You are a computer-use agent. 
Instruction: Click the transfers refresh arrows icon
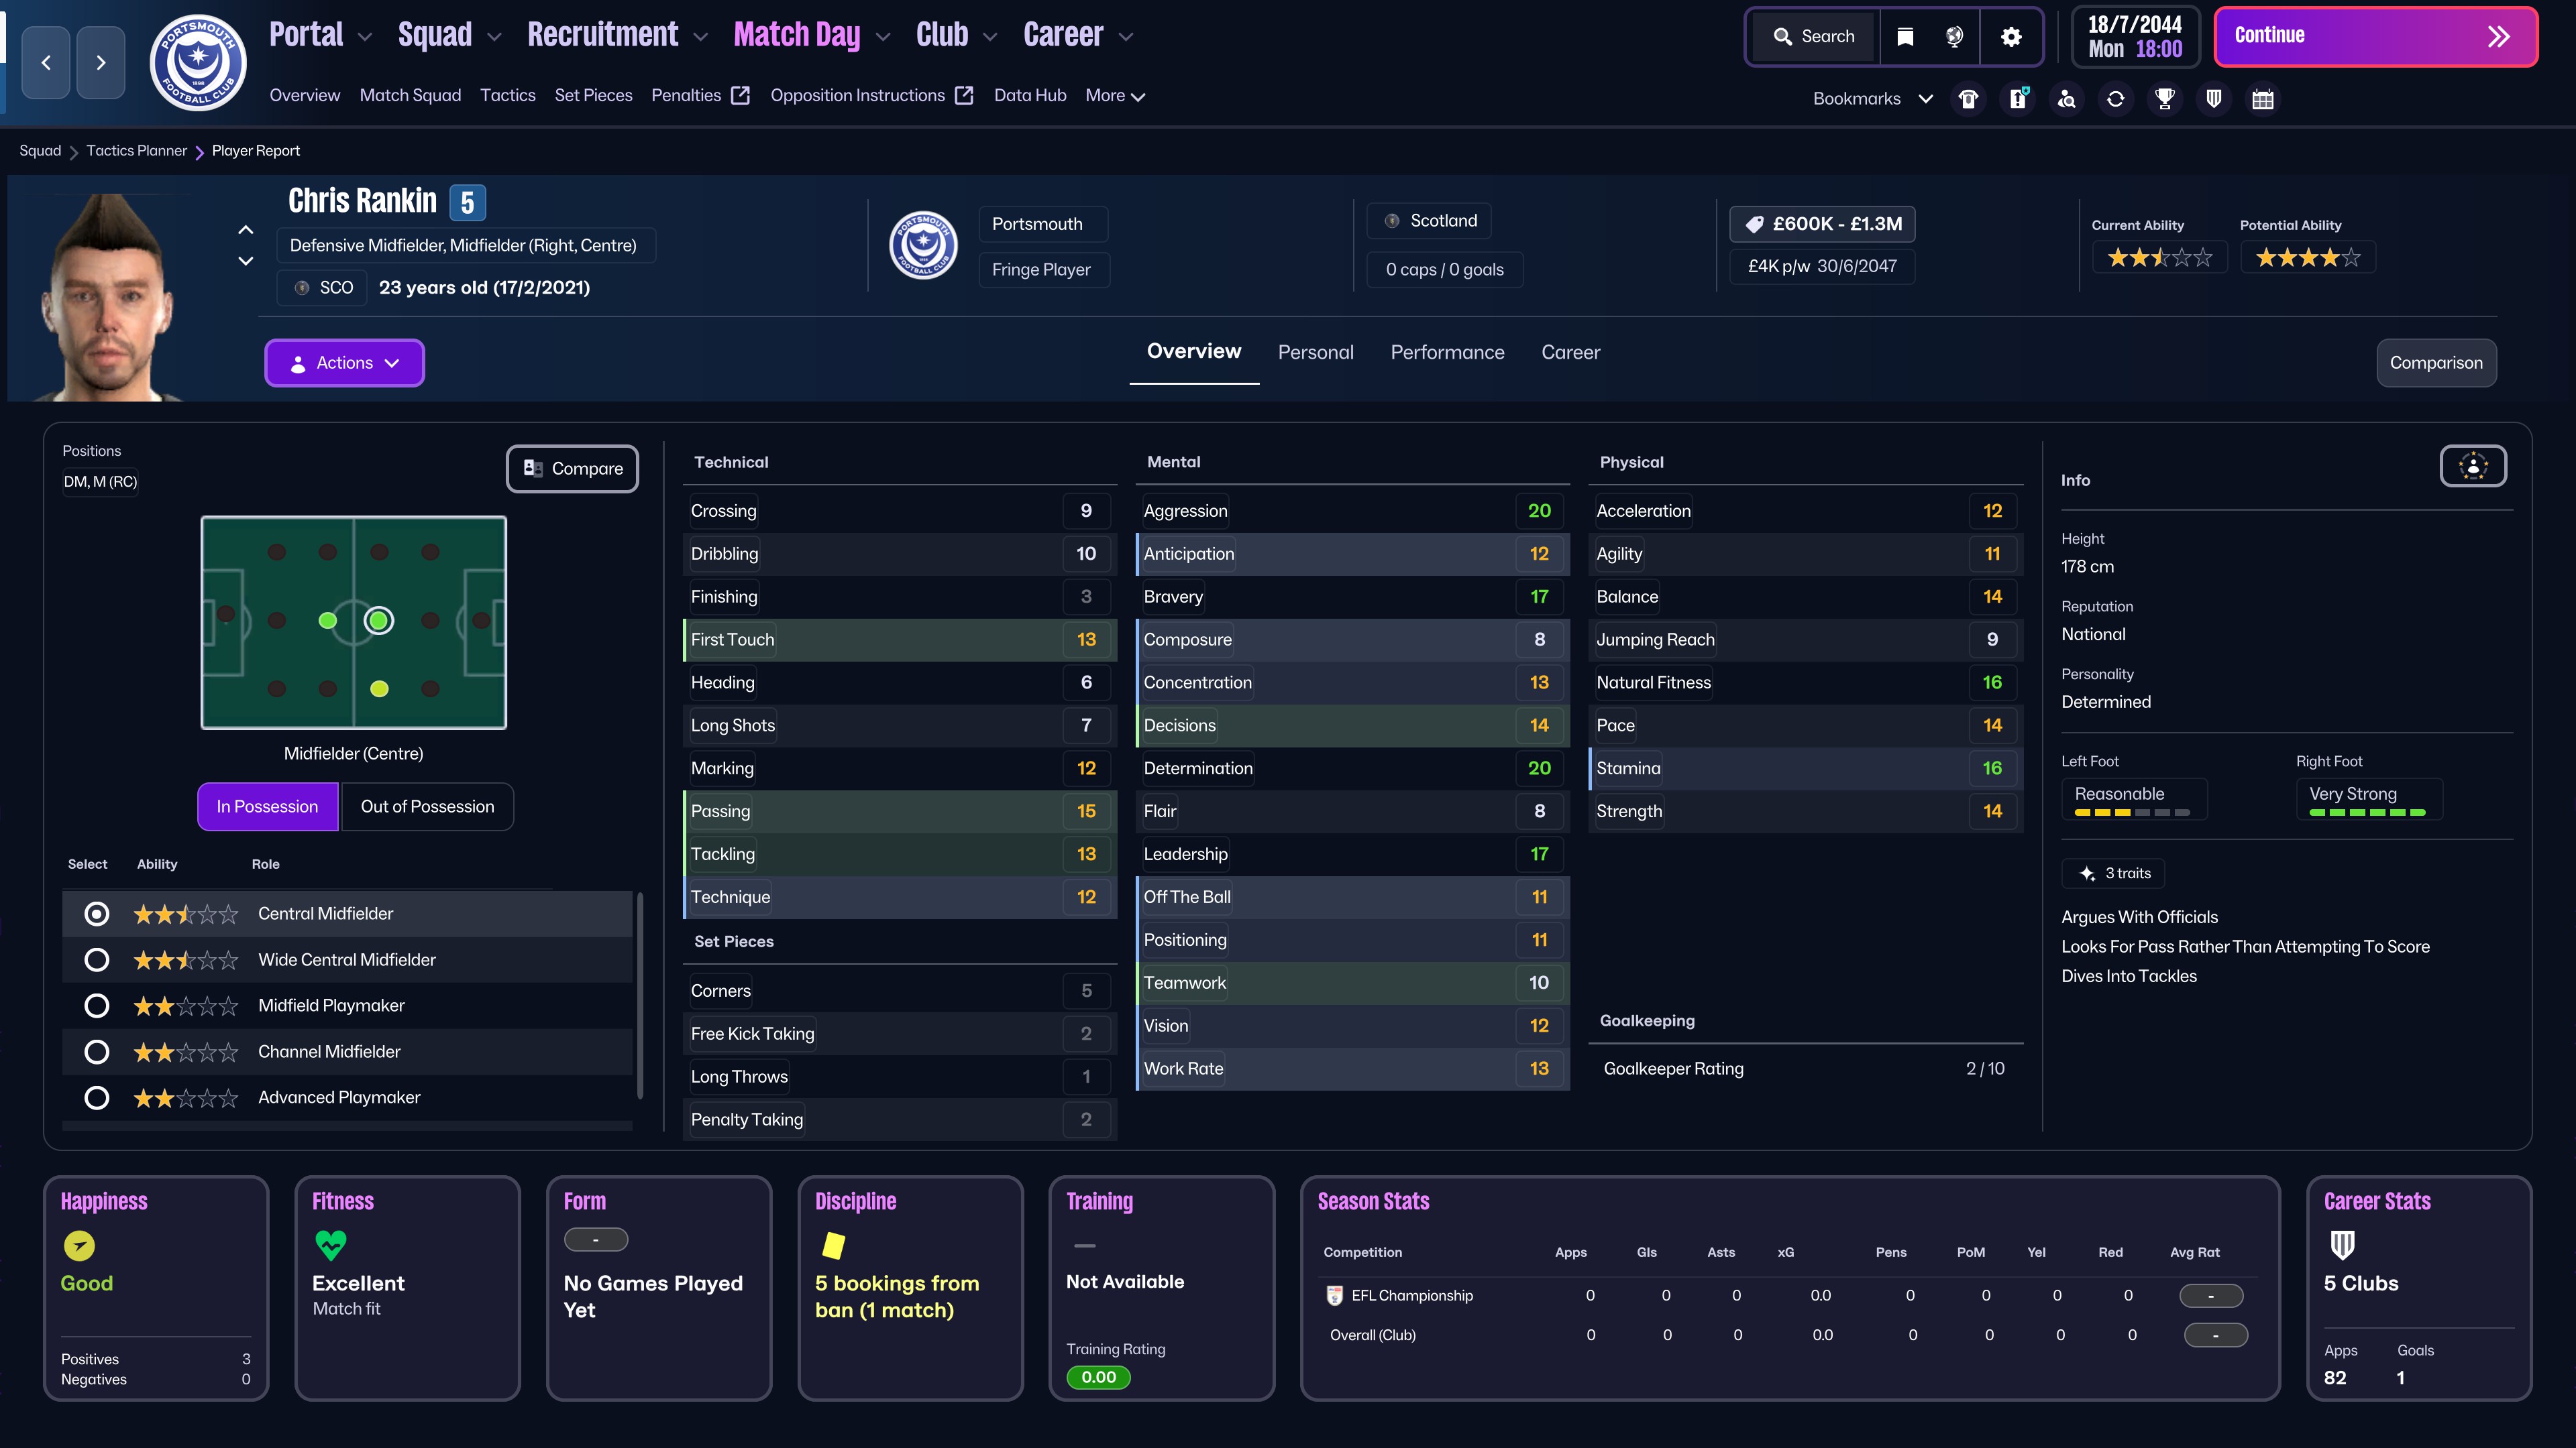tap(2115, 99)
